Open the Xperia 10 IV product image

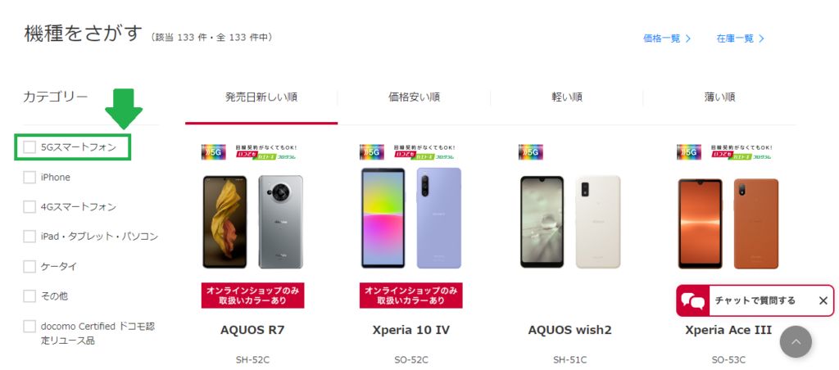(411, 218)
